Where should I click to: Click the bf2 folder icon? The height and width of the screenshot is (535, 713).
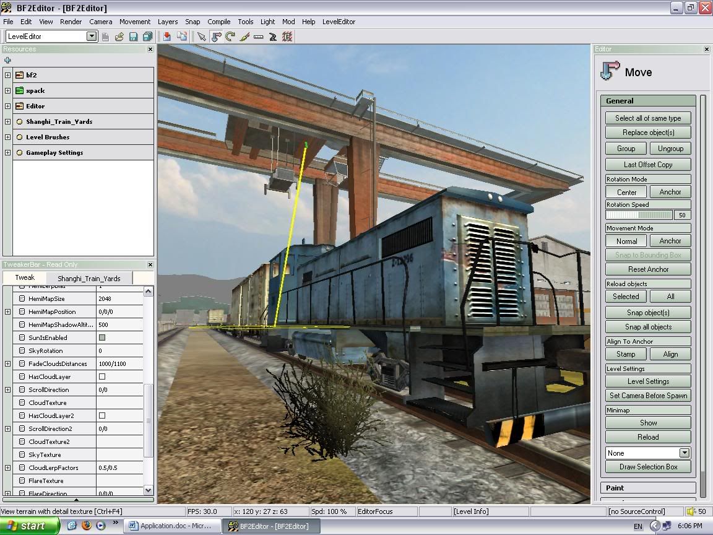coord(19,75)
